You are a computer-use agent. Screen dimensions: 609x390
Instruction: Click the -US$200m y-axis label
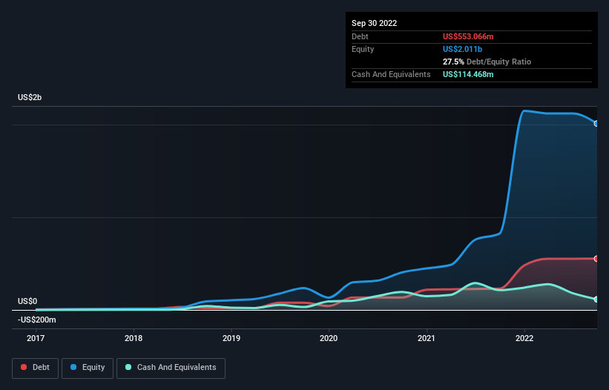[37, 320]
